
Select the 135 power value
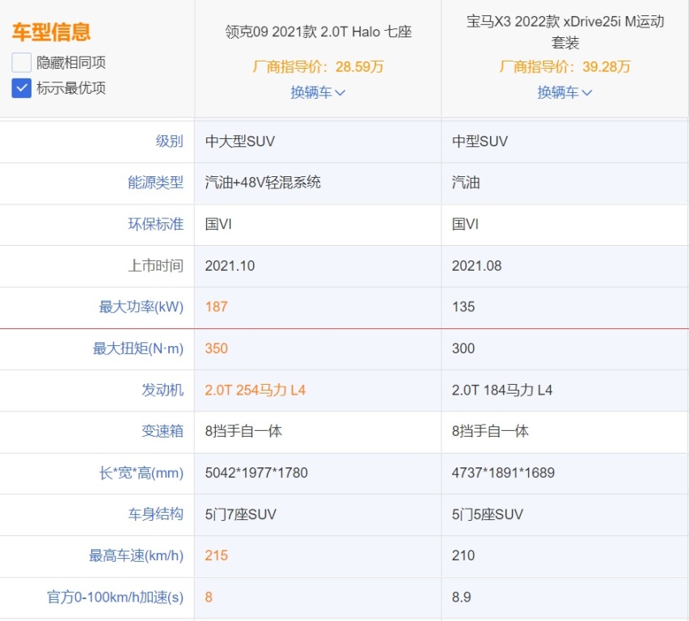point(463,306)
